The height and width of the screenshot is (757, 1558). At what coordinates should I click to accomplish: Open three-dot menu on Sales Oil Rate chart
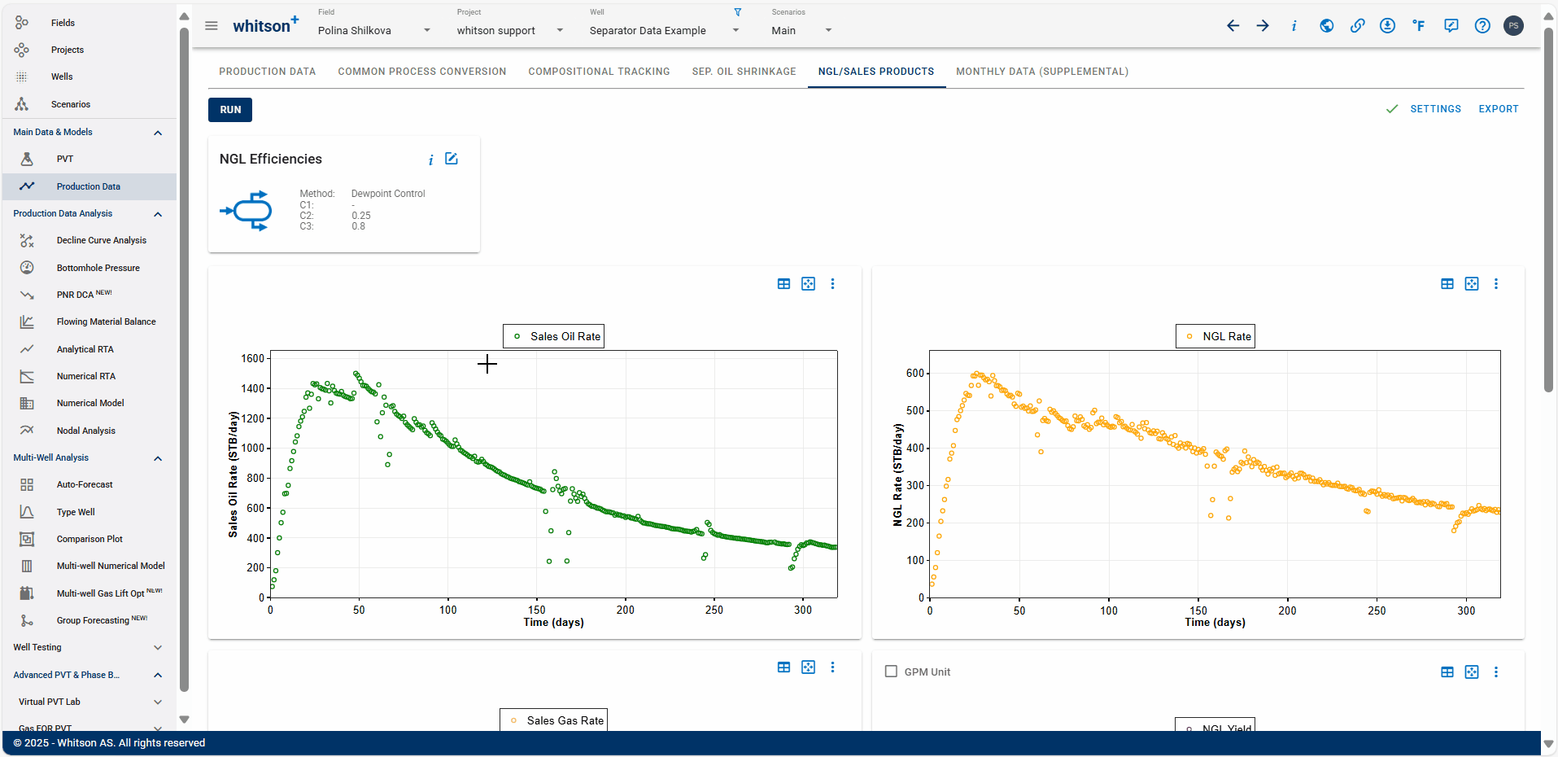point(832,284)
